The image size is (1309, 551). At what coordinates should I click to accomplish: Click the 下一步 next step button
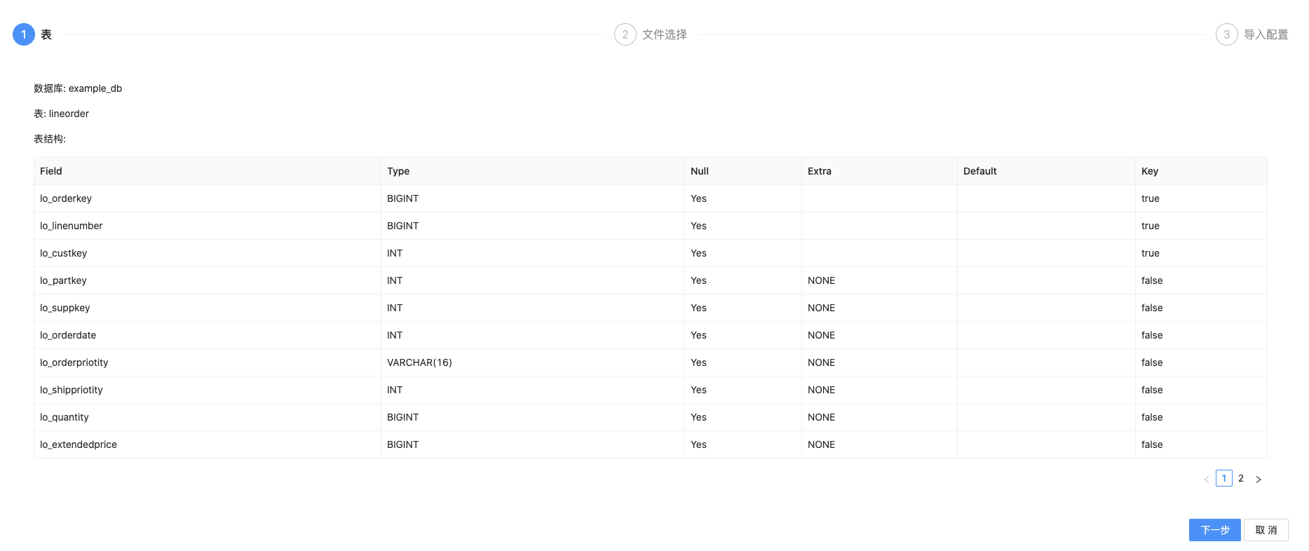[x=1215, y=530]
